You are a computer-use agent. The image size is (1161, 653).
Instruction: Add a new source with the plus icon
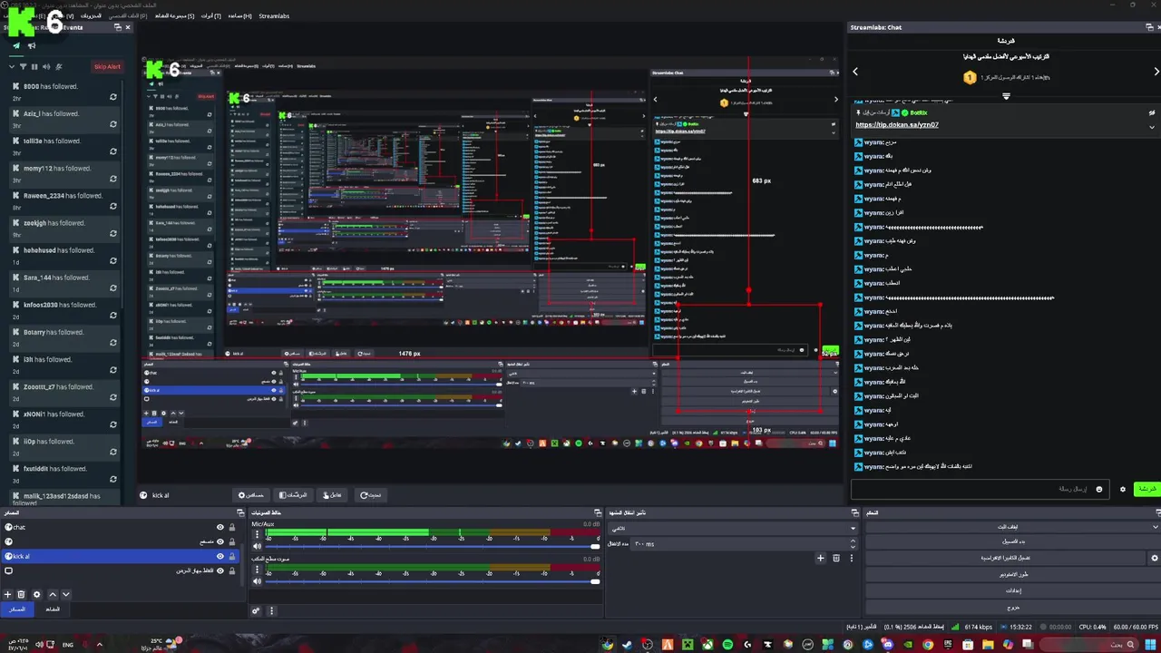point(8,594)
